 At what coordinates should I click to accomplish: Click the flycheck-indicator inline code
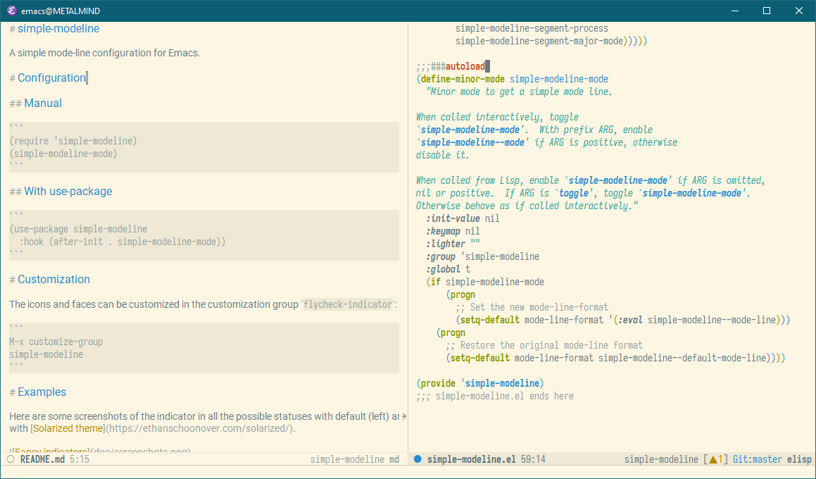[x=348, y=304]
